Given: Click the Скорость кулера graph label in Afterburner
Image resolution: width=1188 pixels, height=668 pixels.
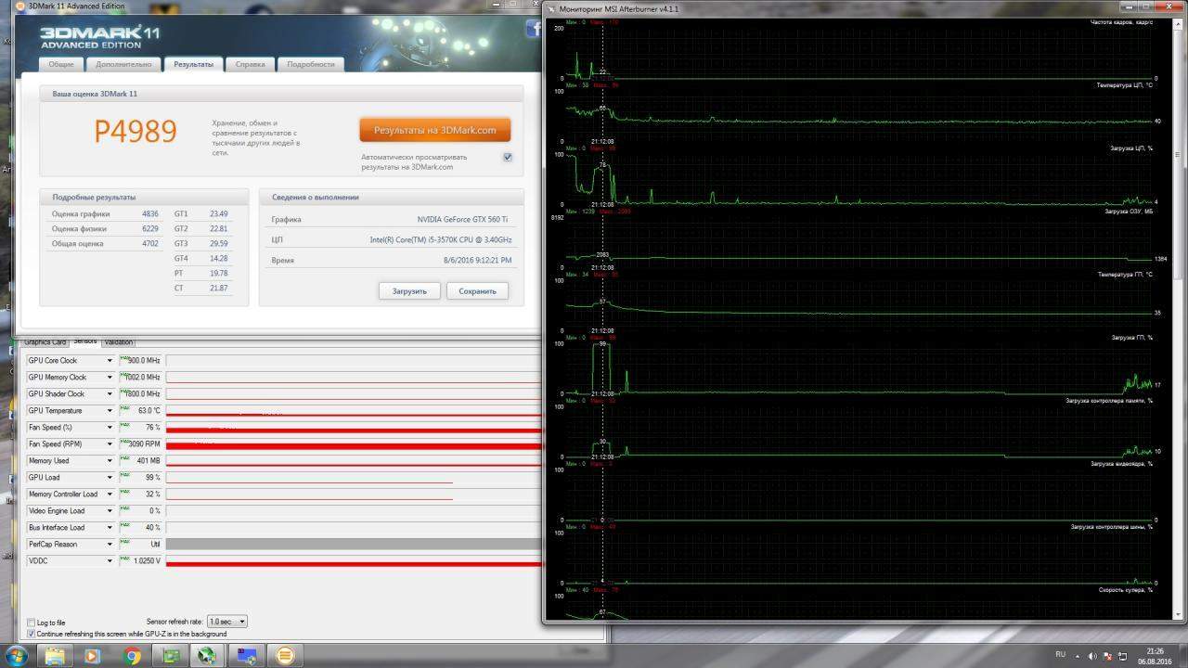Looking at the screenshot, I should [x=1126, y=590].
